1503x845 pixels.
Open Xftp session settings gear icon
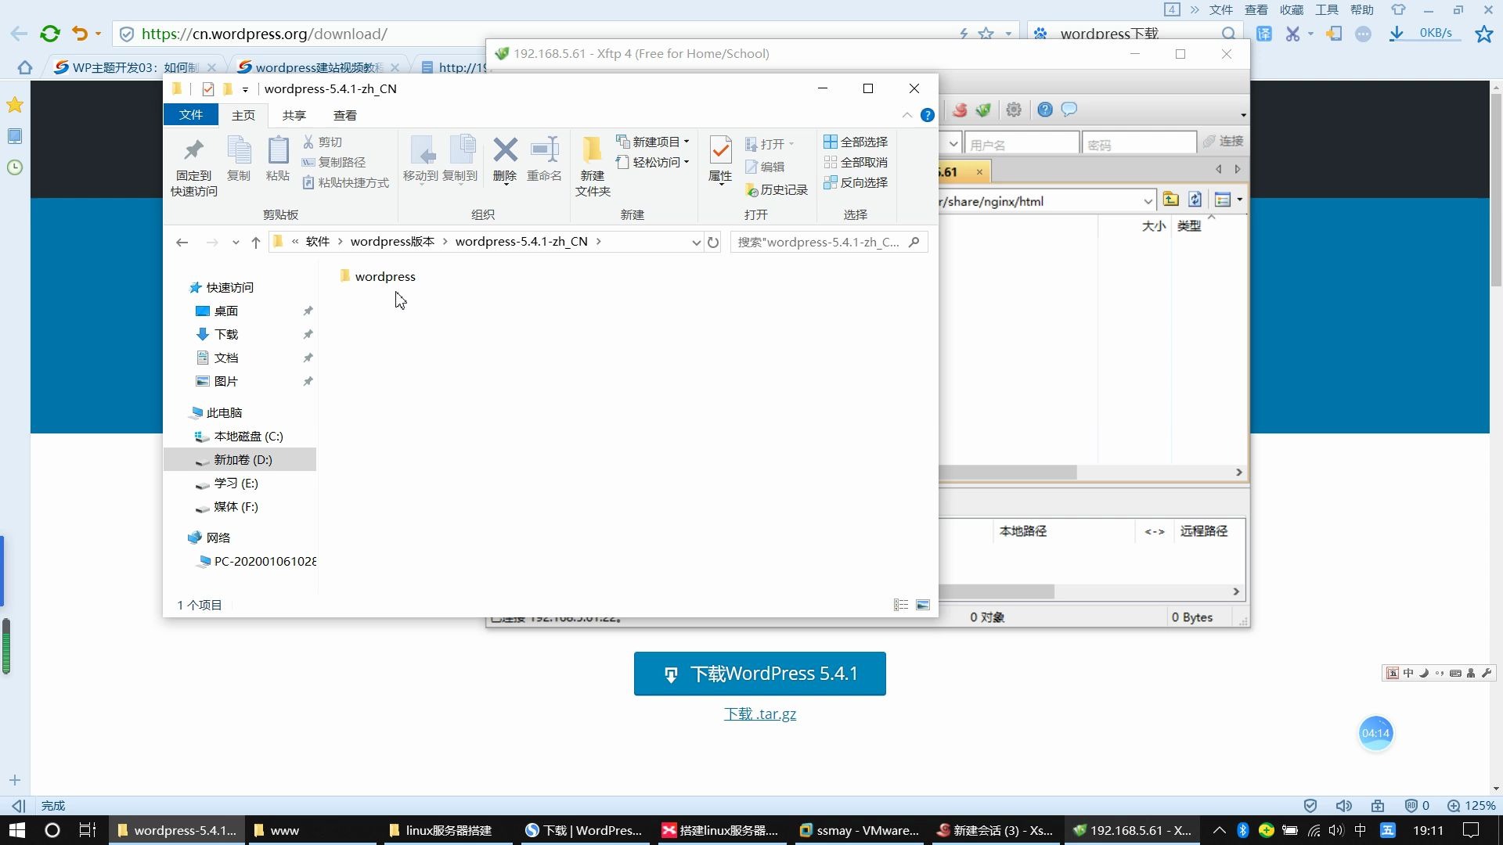coord(1013,110)
